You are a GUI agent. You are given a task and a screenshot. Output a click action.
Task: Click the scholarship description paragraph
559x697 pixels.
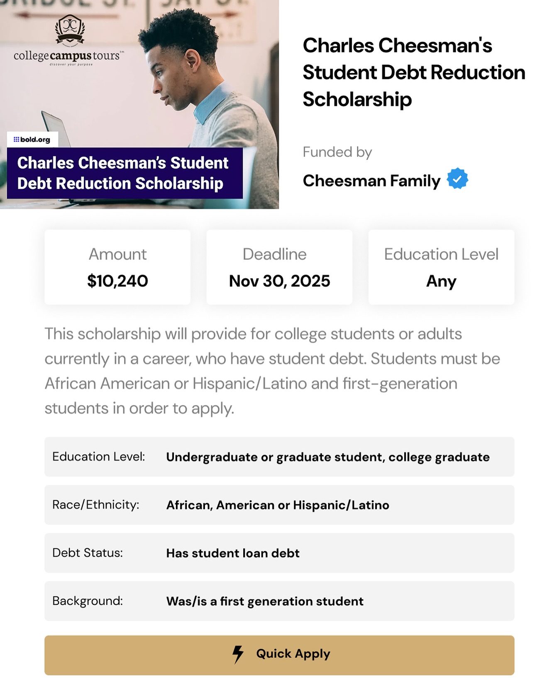click(272, 371)
